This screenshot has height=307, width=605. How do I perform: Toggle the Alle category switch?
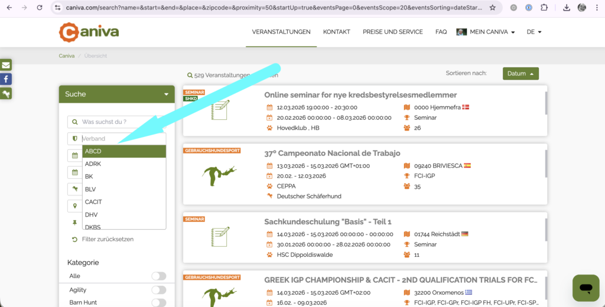(158, 276)
